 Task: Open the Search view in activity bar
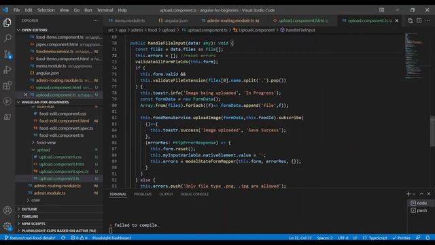(7, 38)
